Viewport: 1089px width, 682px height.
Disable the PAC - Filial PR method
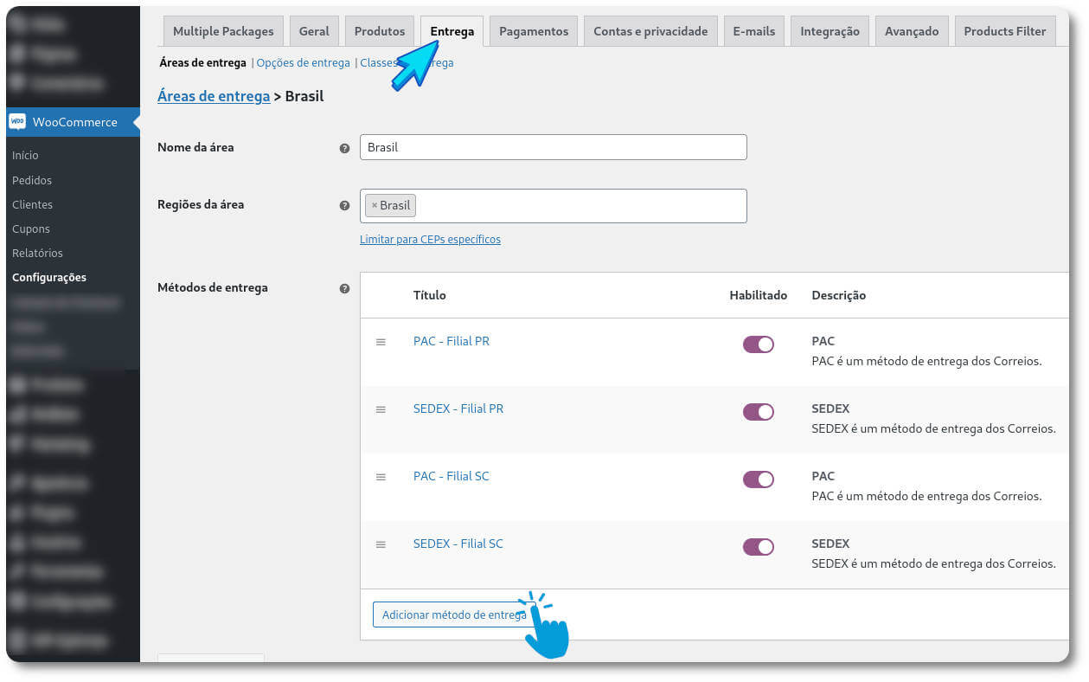(x=759, y=344)
